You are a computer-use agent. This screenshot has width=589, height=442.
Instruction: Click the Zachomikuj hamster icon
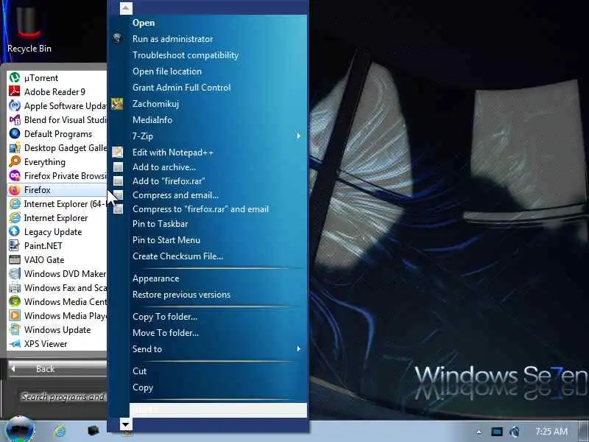[x=117, y=103]
